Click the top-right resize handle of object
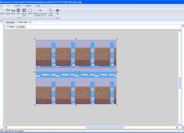 [117, 39]
